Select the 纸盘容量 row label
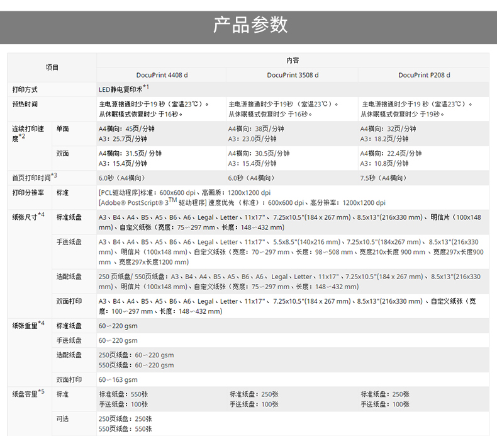Screen dimensions: 497x436 pos(28,394)
